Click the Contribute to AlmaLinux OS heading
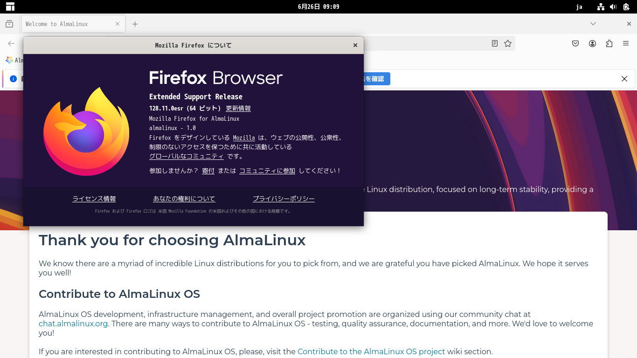The image size is (637, 358). click(x=119, y=294)
